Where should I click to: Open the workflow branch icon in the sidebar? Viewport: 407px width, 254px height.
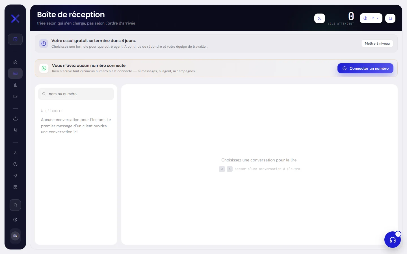coord(15,130)
